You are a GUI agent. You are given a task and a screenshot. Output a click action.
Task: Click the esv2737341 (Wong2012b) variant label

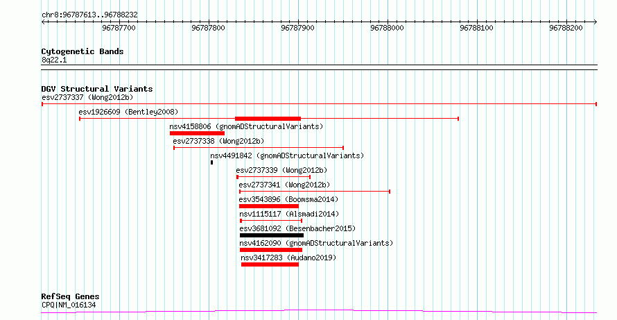pyautogui.click(x=284, y=185)
